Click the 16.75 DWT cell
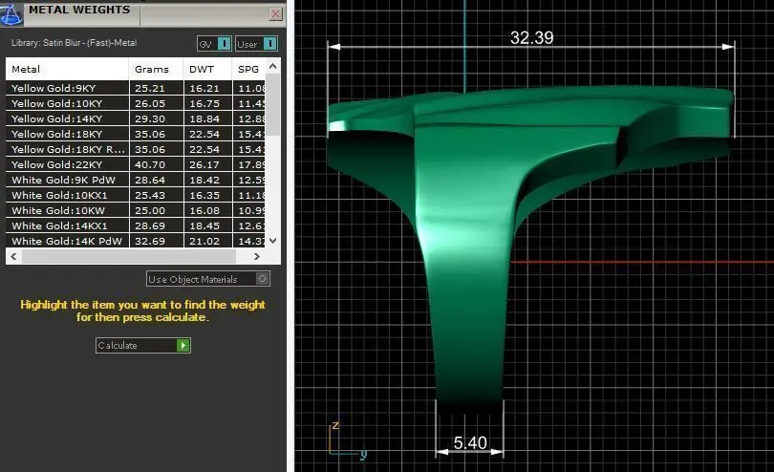The image size is (774, 472). (x=207, y=104)
